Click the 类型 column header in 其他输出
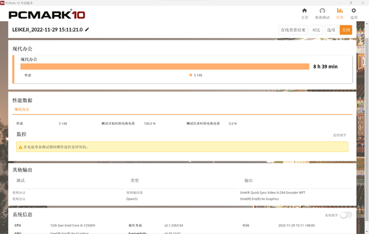 (x=134, y=180)
